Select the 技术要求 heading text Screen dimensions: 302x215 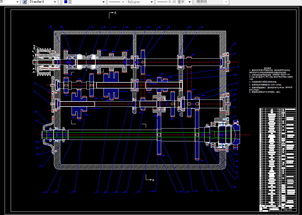tap(267, 68)
